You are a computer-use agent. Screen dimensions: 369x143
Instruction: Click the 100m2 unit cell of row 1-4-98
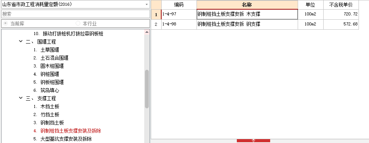[x=310, y=24]
